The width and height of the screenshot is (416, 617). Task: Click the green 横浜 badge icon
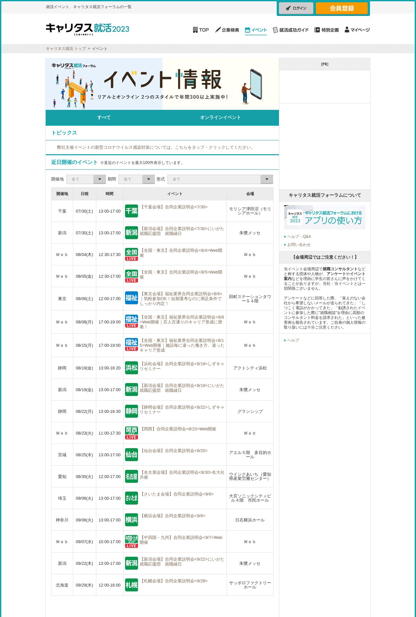[x=132, y=520]
